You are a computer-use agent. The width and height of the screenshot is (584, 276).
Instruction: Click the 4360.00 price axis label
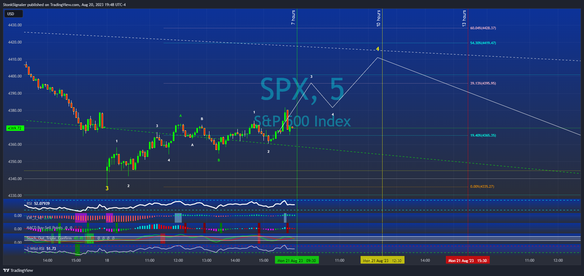(15, 145)
